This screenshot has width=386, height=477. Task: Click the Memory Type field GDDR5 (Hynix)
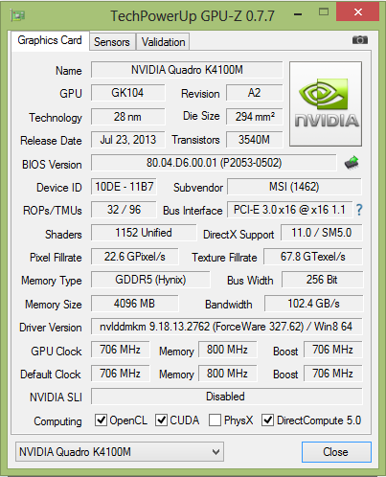(150, 280)
